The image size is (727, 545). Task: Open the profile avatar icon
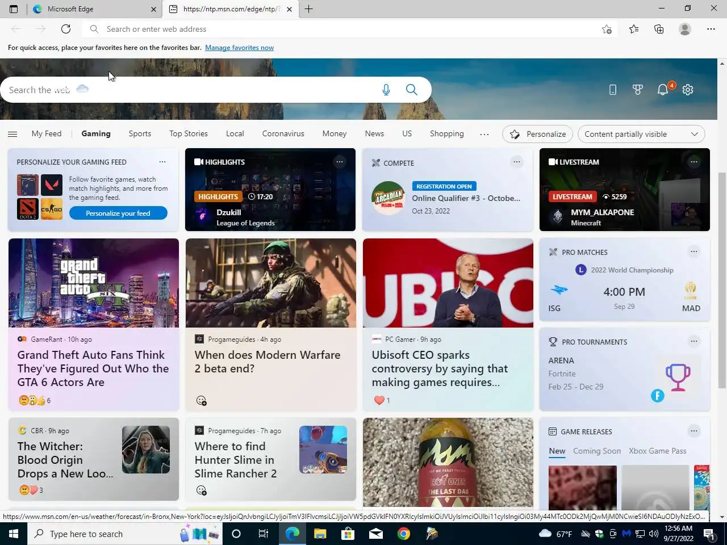[x=685, y=29]
